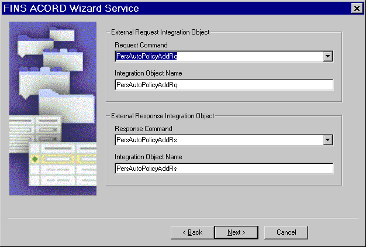Click the wizard folders illustration image
366x247 pixels.
coord(53,108)
